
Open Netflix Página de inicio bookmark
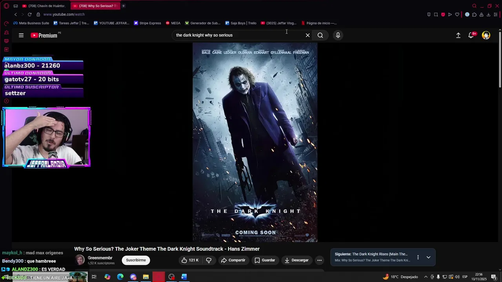319,23
